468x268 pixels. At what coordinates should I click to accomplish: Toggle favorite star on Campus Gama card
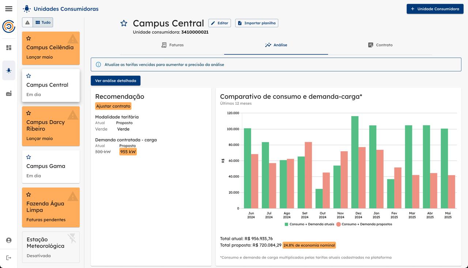pyautogui.click(x=29, y=157)
